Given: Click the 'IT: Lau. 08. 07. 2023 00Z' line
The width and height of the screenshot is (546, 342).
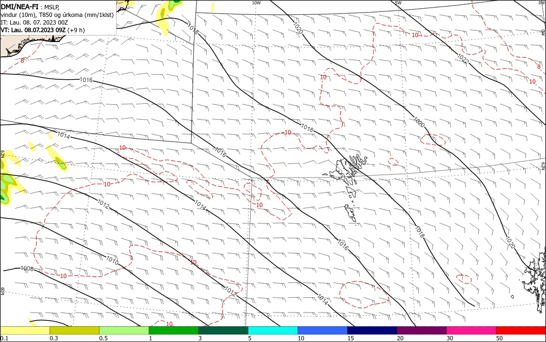Looking at the screenshot, I should [x=34, y=22].
